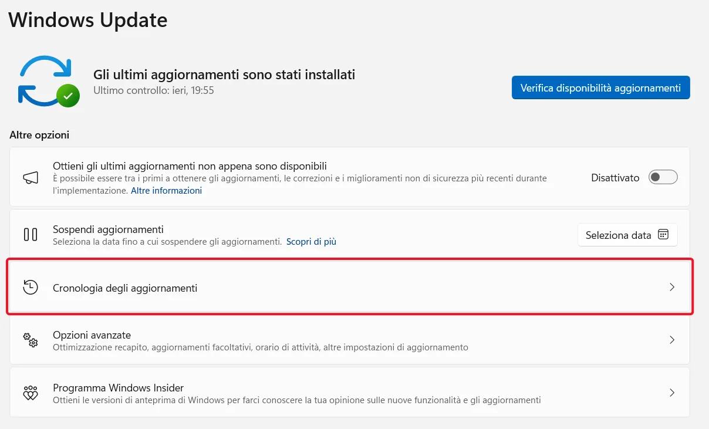Open Opzioni avanzate via its chevron arrow

pyautogui.click(x=672, y=340)
